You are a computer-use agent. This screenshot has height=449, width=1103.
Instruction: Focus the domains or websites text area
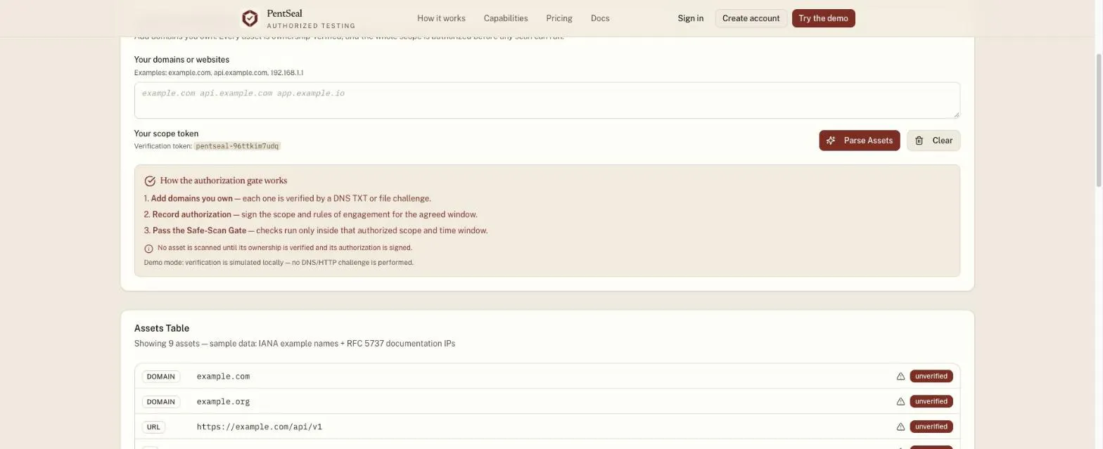[x=547, y=100]
